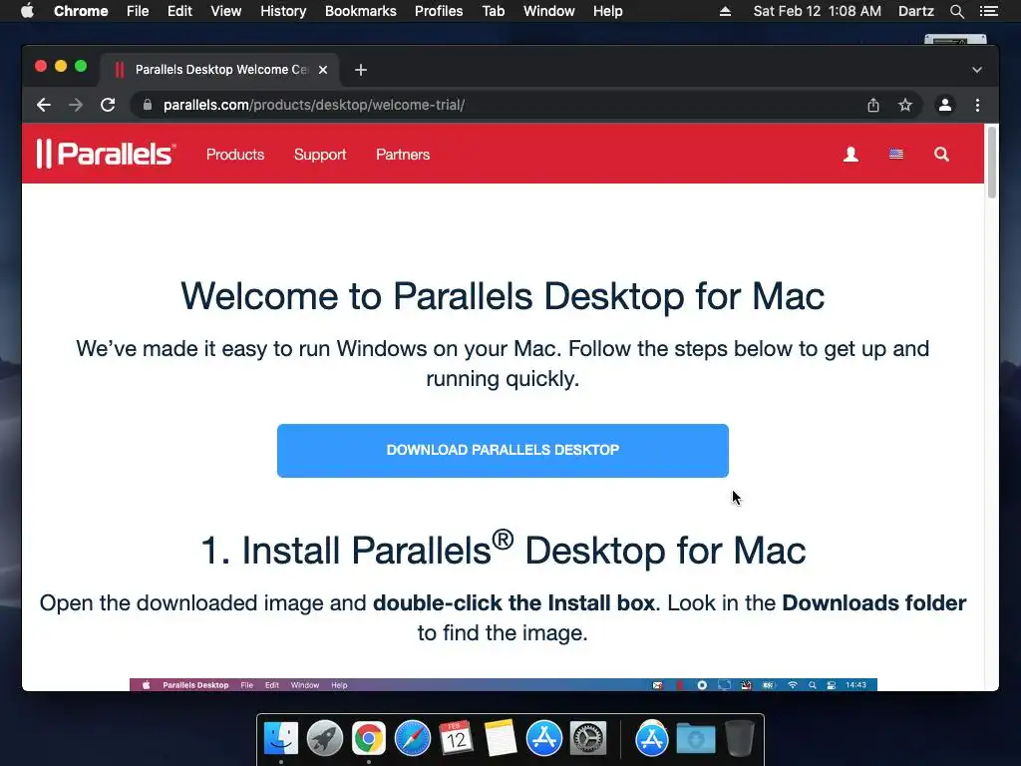
Task: Open the View menu
Action: [226, 11]
